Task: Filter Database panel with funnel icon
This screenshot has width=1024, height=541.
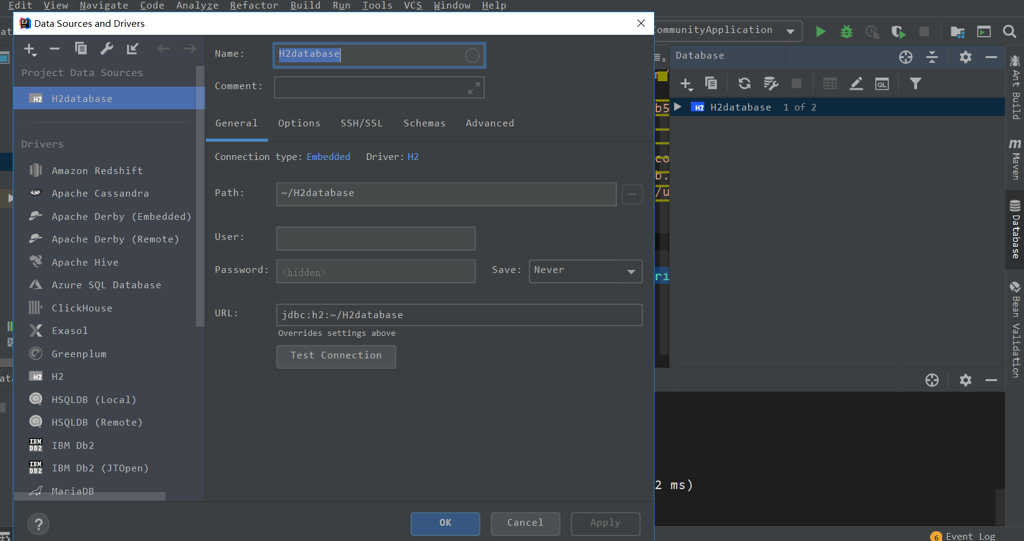Action: pyautogui.click(x=915, y=84)
